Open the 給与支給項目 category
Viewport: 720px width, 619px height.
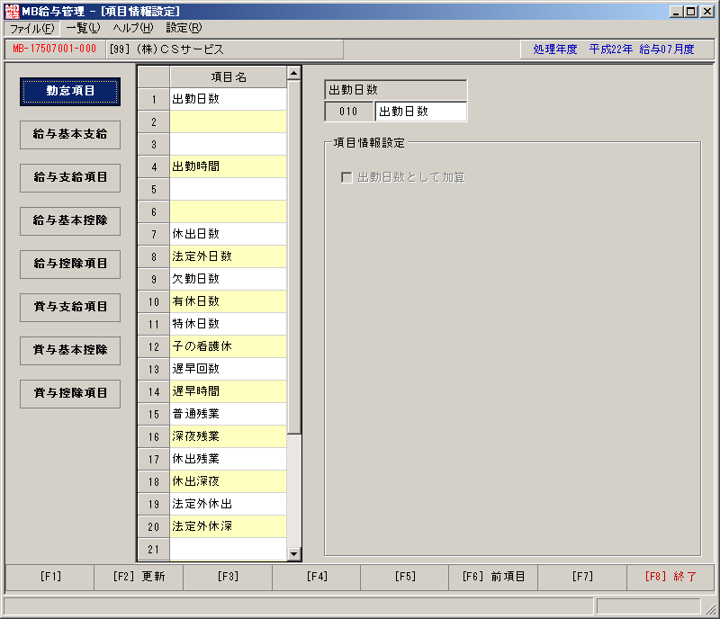[x=70, y=178]
